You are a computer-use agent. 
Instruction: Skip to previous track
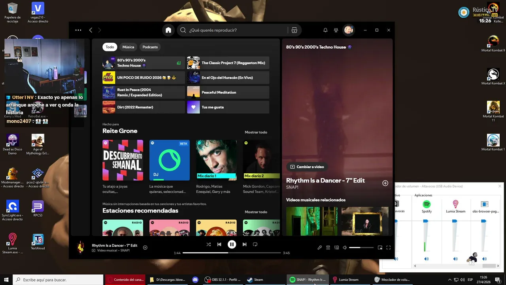[219, 245]
